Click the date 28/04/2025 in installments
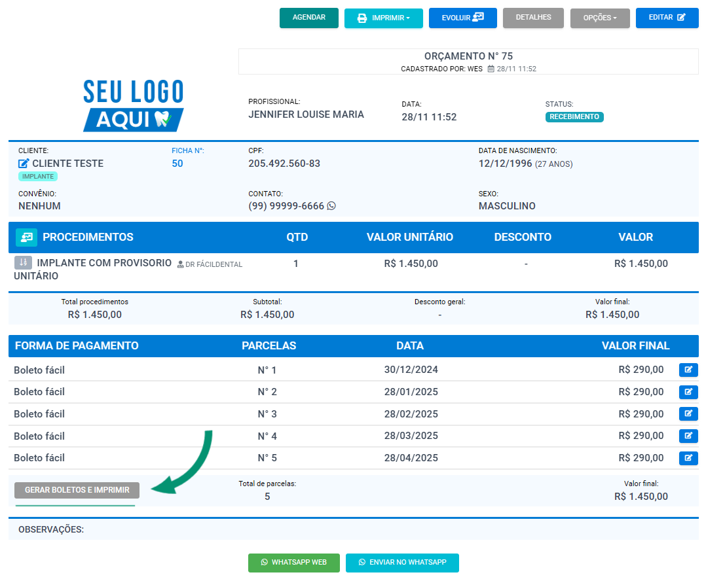The height and width of the screenshot is (581, 706). tap(411, 458)
